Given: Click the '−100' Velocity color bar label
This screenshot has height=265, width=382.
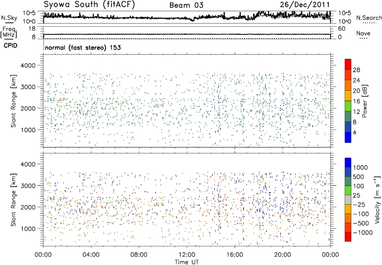Looking at the screenshot, I should pos(361,214).
